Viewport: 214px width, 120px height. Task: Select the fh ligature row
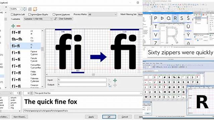coord(25,39)
